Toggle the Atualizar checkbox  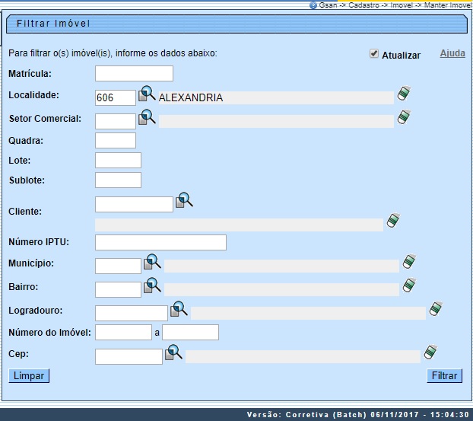pyautogui.click(x=374, y=54)
